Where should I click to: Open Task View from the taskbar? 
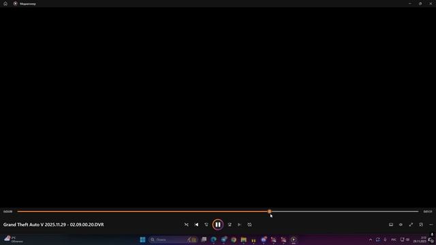[x=204, y=240]
